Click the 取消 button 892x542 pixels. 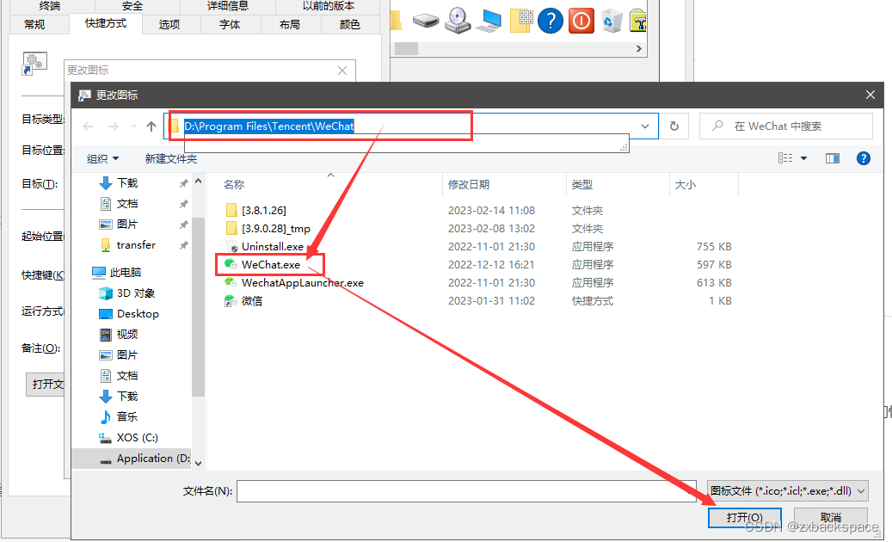(831, 518)
